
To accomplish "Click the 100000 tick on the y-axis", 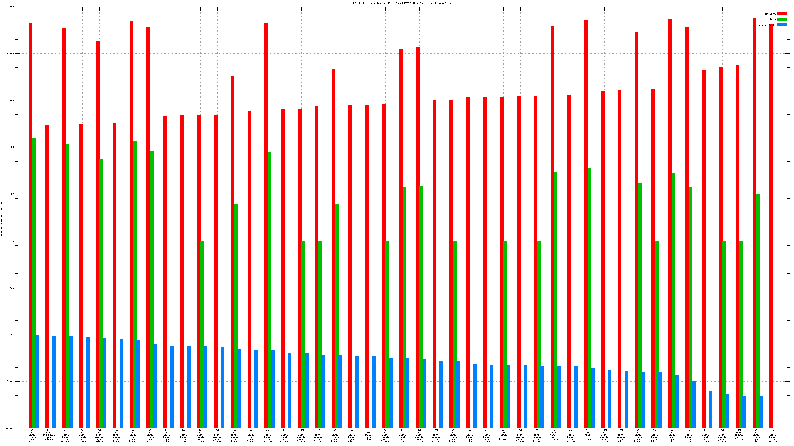I will coord(10,7).
